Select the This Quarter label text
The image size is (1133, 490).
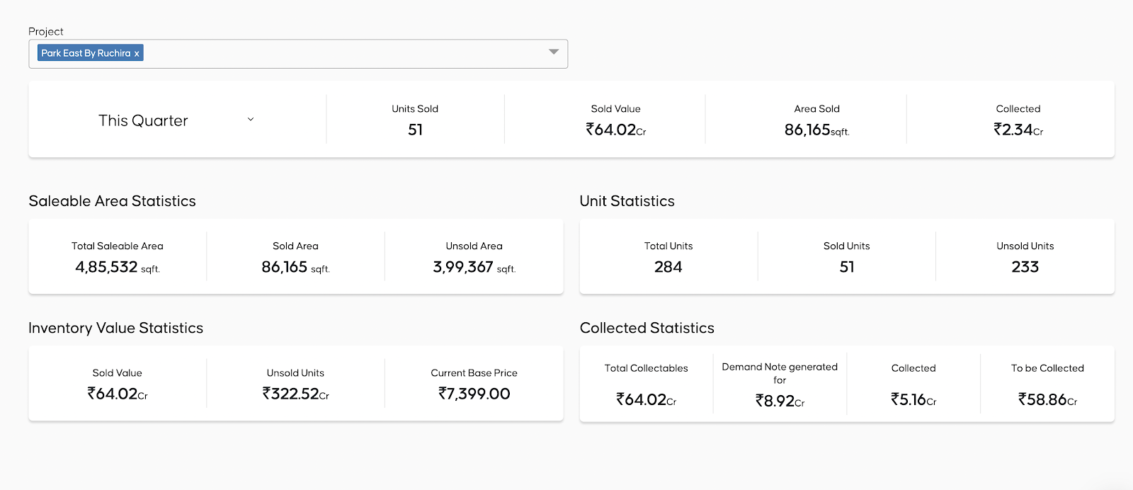point(143,120)
